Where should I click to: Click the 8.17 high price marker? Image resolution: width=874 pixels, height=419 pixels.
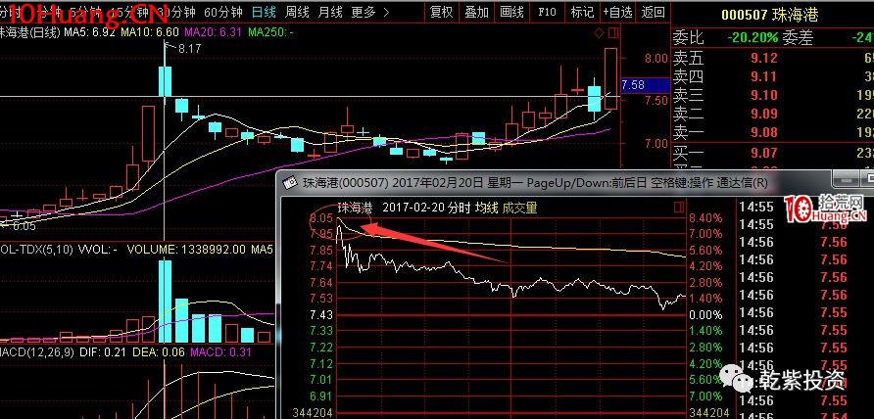(189, 49)
